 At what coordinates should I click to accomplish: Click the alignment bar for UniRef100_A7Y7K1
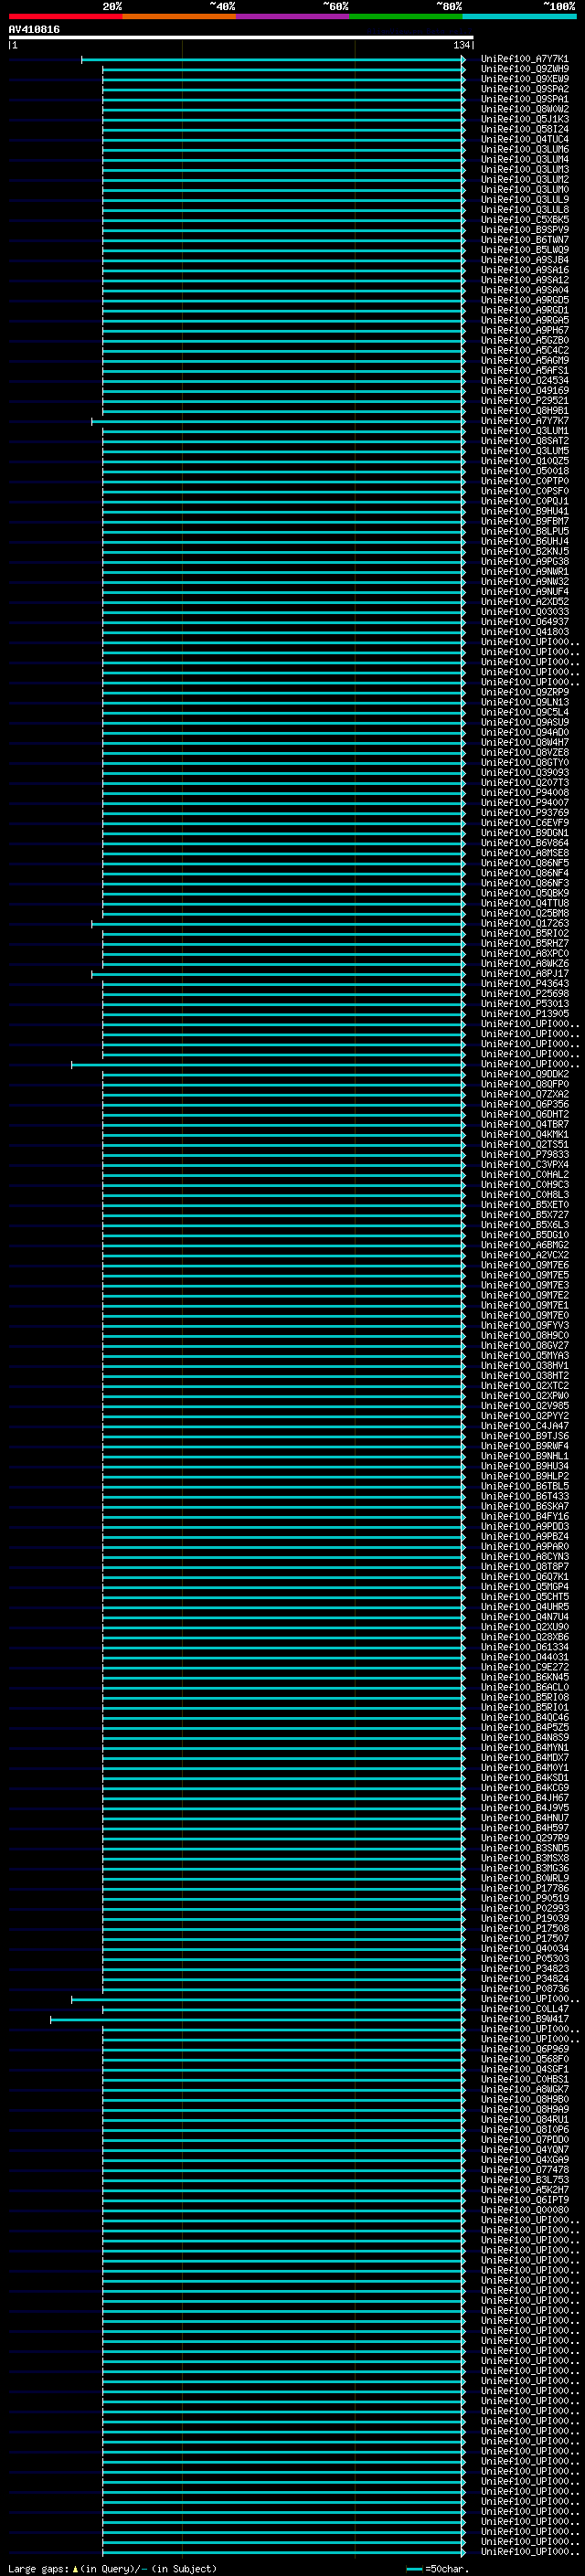tap(273, 60)
